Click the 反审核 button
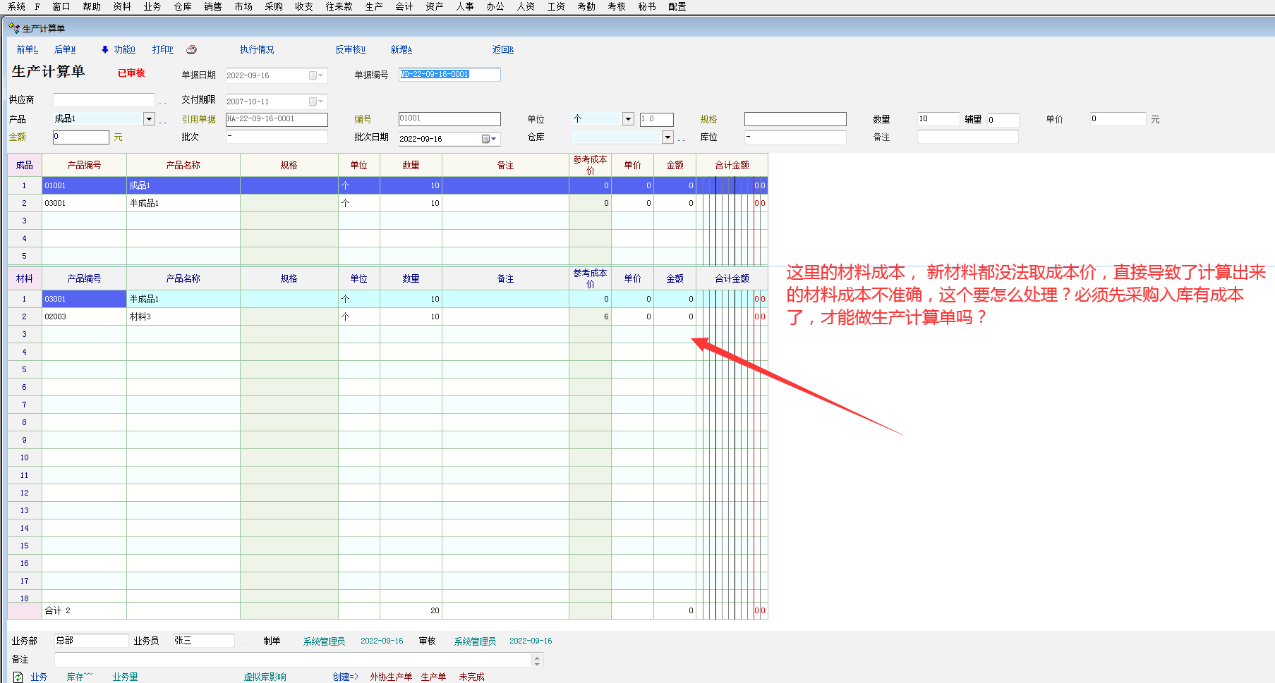Viewport: 1275px width, 683px height. coord(350,49)
